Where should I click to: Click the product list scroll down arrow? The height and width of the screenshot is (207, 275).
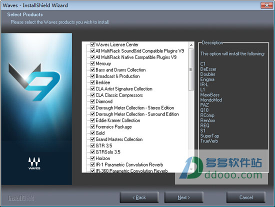(191, 169)
